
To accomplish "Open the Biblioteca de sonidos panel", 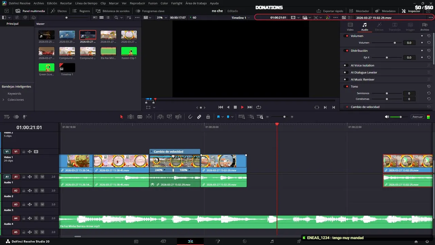I will (x=112, y=11).
